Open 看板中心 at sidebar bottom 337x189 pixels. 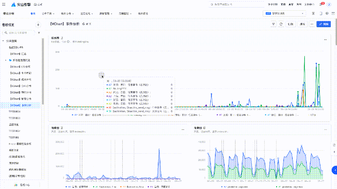tap(22, 185)
